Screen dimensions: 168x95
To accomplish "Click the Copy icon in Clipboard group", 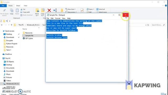I will 12,11.
